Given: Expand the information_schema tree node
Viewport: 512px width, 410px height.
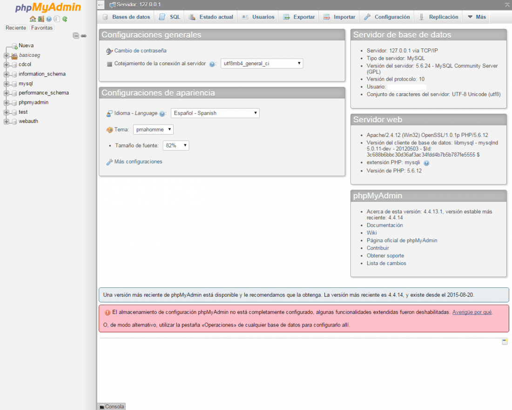Looking at the screenshot, I should click(6, 75).
